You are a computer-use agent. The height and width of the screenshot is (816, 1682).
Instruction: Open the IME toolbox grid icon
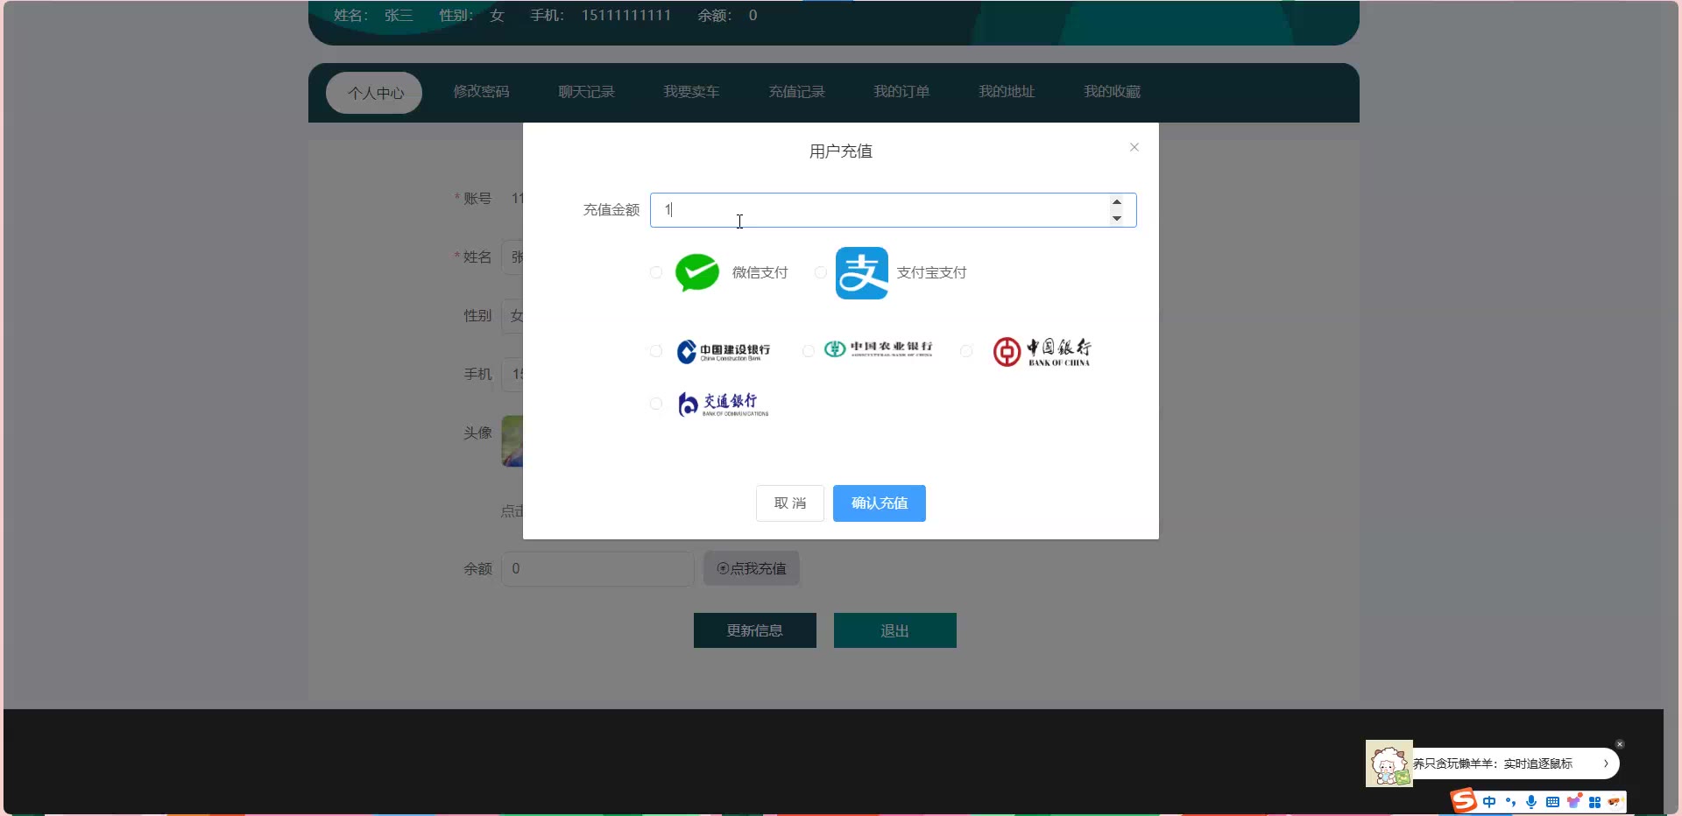click(x=1594, y=802)
